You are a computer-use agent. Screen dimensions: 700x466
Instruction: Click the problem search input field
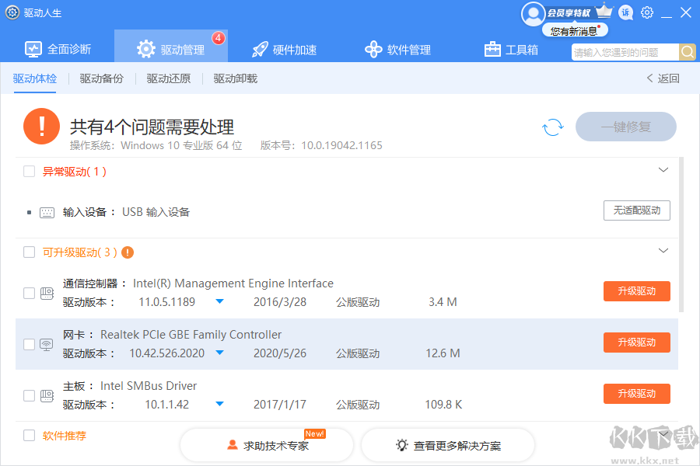point(625,52)
